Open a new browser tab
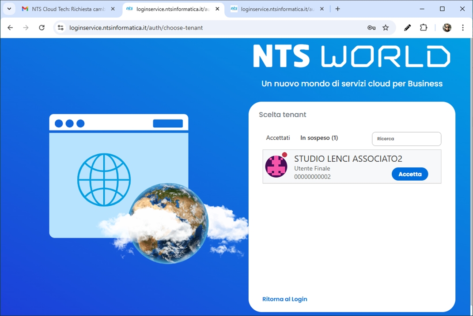 (x=337, y=9)
